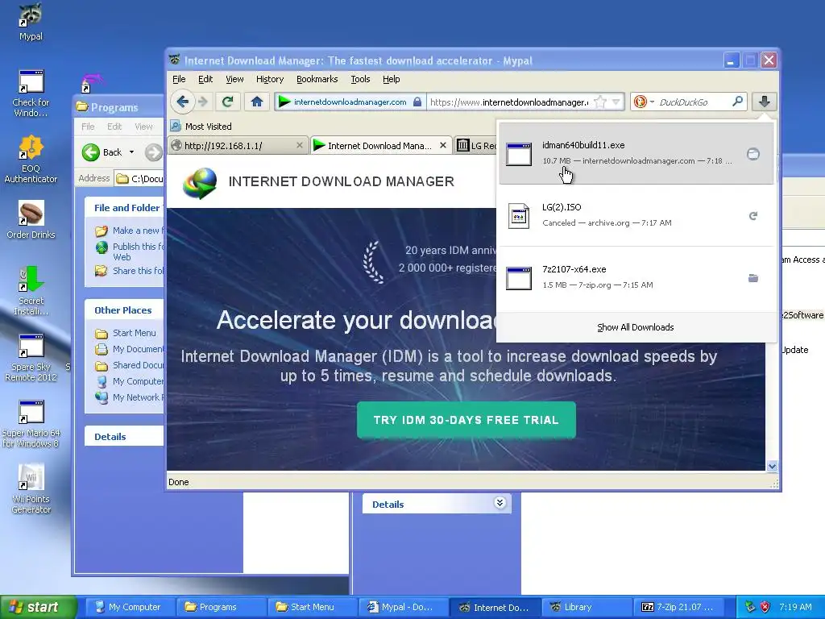Image resolution: width=825 pixels, height=619 pixels.
Task: Open Back history dropdown in Programs window
Action: pos(131,152)
